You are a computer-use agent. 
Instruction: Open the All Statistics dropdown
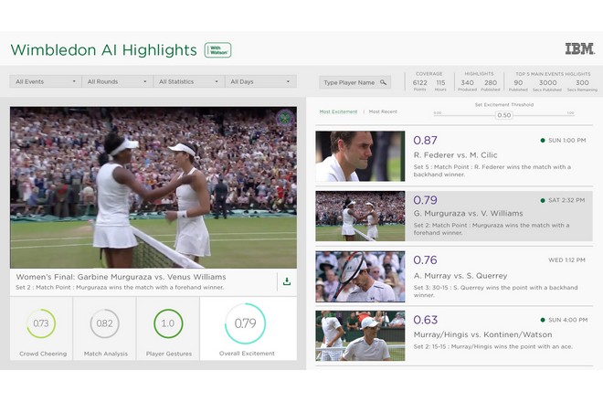point(187,81)
